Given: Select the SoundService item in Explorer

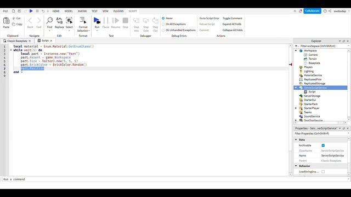Looking at the screenshot, I should click(312, 117).
